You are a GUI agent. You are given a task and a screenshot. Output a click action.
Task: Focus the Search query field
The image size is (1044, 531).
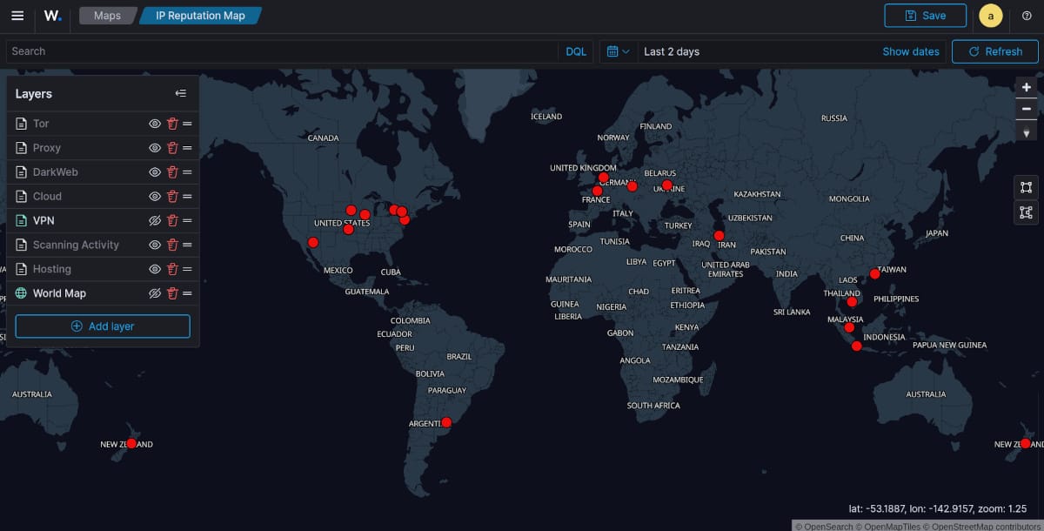click(278, 51)
